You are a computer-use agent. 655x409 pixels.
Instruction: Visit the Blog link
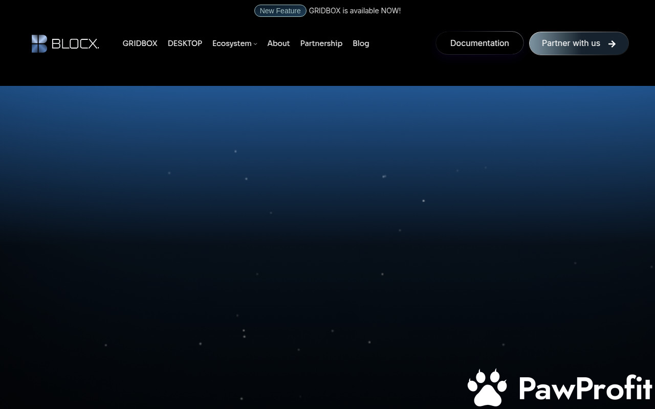click(x=361, y=43)
